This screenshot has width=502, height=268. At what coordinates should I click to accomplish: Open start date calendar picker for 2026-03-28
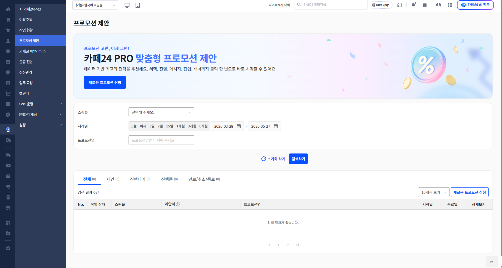(x=239, y=126)
